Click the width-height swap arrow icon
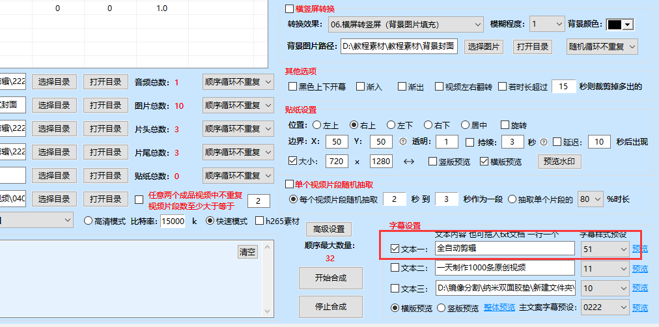 click(408, 162)
